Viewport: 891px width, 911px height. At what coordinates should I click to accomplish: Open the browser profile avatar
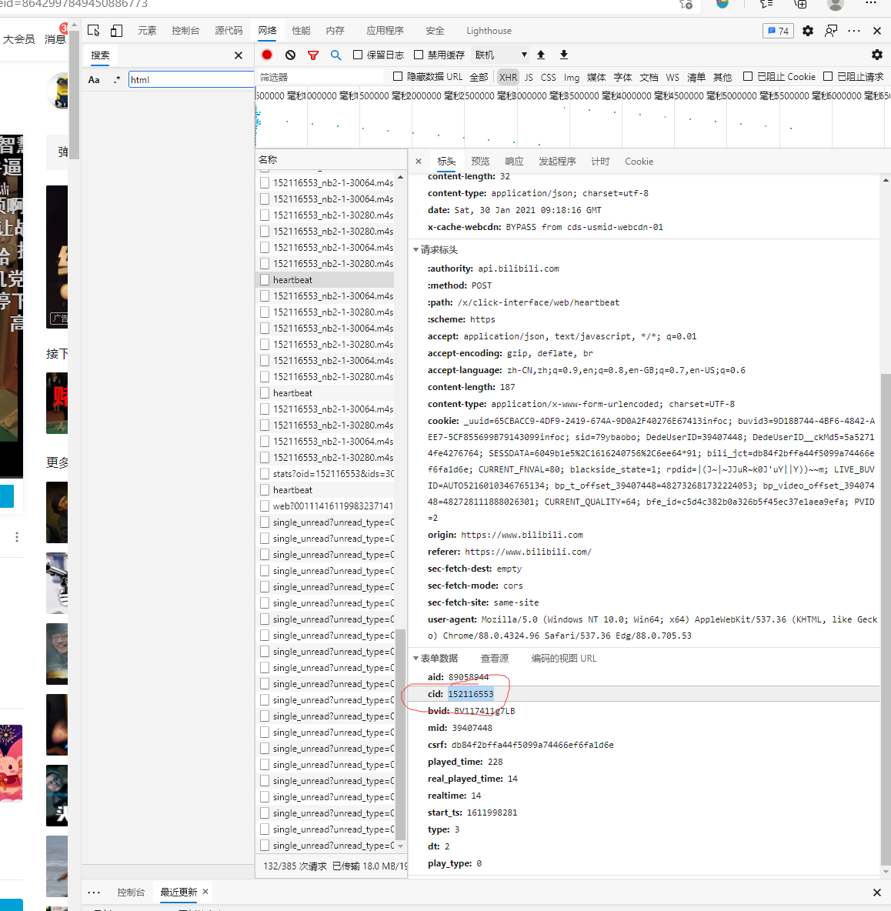click(x=836, y=4)
